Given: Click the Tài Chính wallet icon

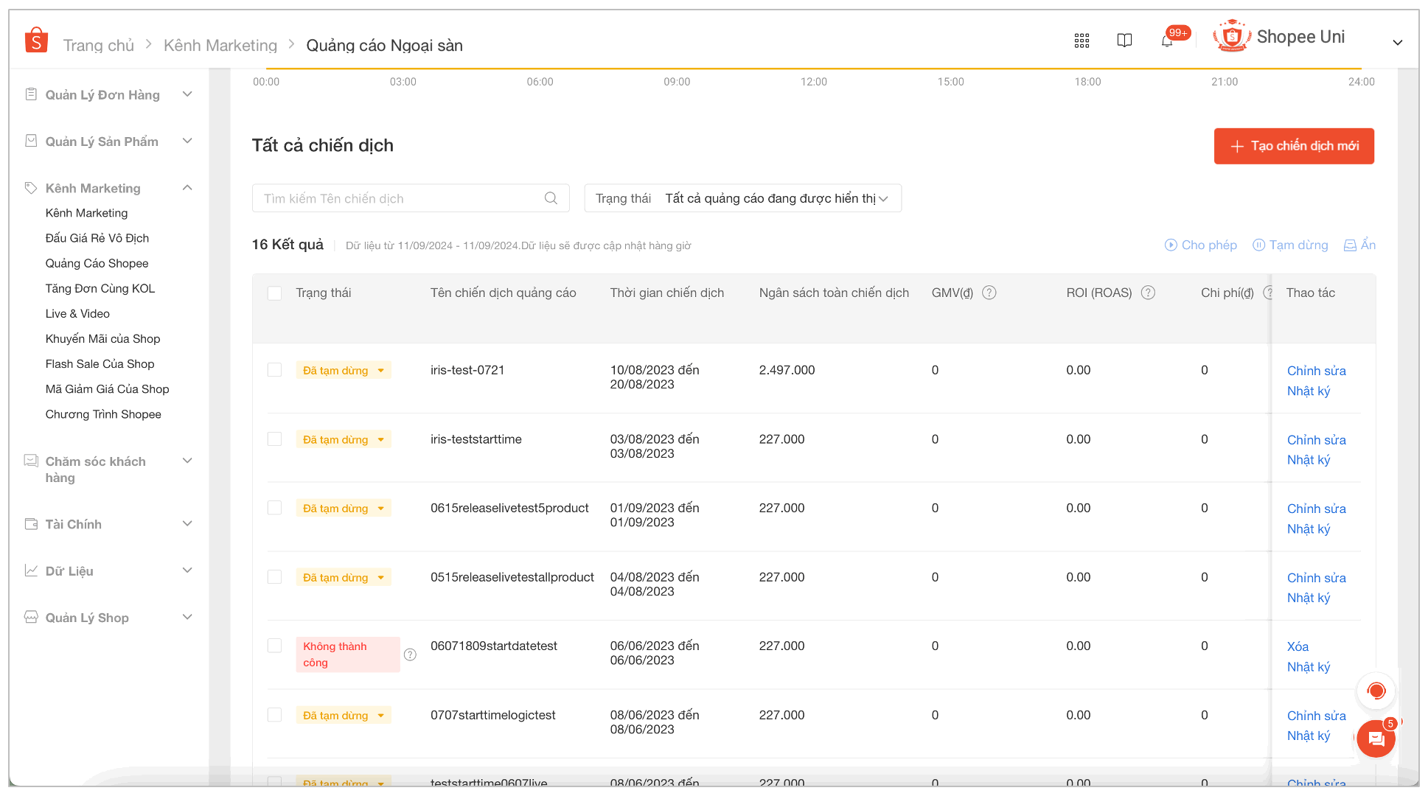Looking at the screenshot, I should (x=31, y=524).
